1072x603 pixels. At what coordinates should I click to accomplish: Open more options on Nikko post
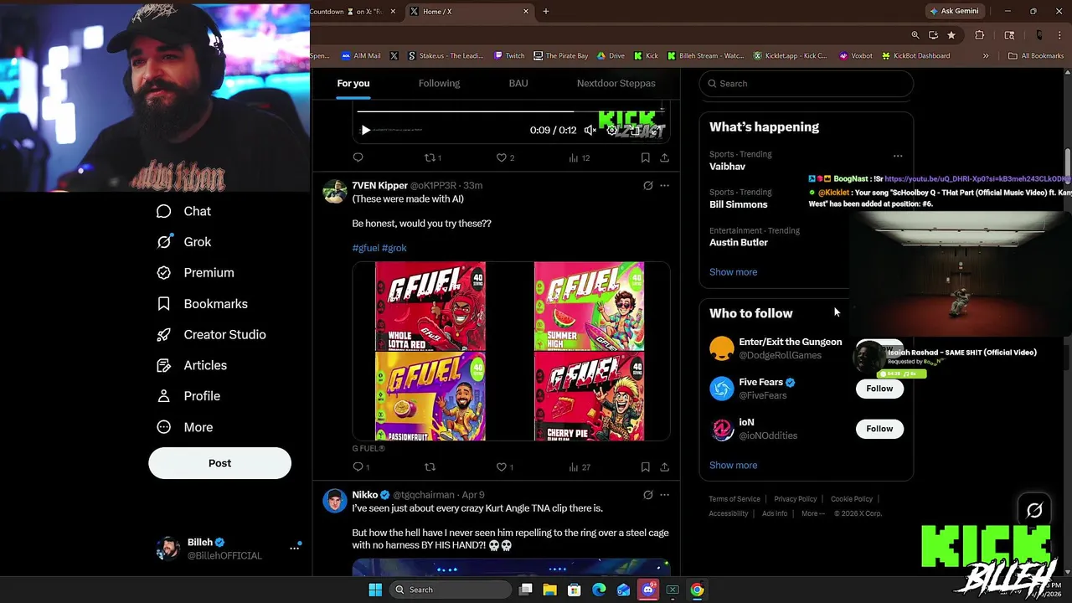click(664, 495)
